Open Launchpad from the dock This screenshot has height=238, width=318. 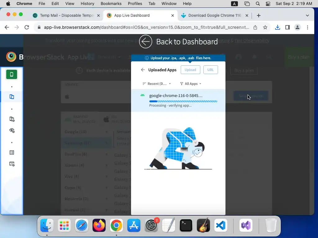click(x=64, y=225)
